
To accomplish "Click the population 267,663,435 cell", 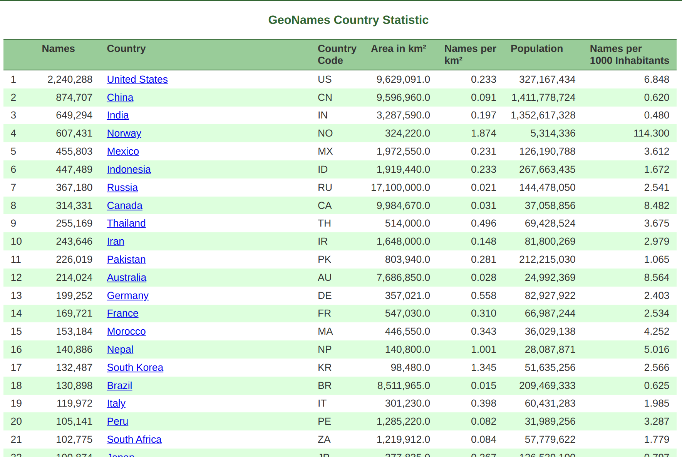I will click(547, 169).
